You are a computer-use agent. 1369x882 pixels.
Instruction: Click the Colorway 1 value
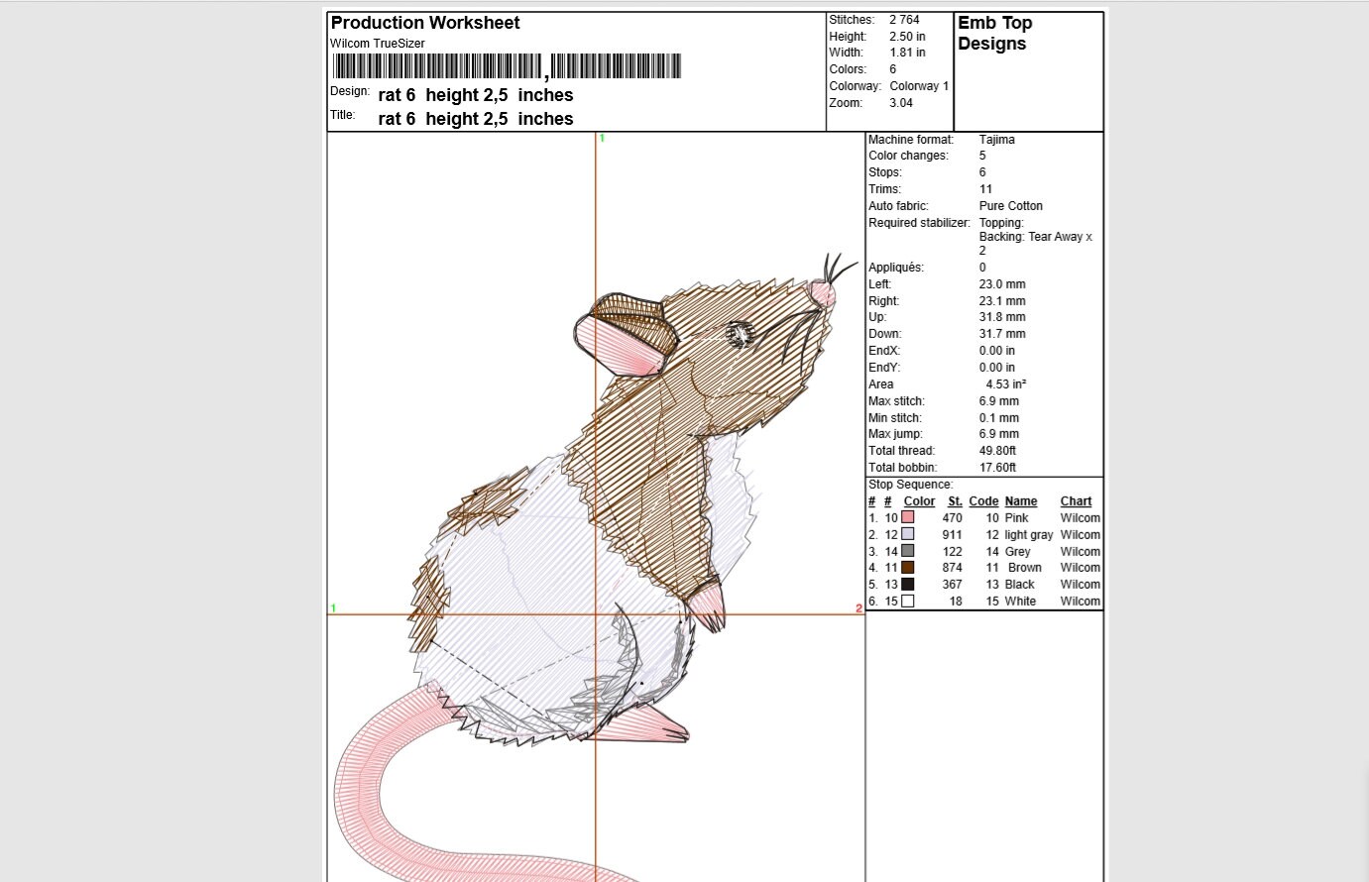tap(917, 86)
